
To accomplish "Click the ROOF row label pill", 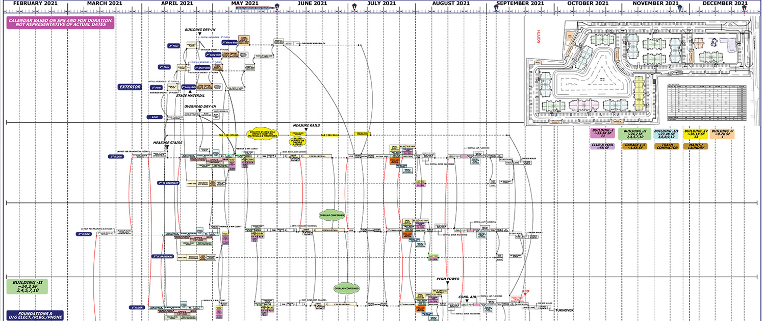I will [x=154, y=117].
